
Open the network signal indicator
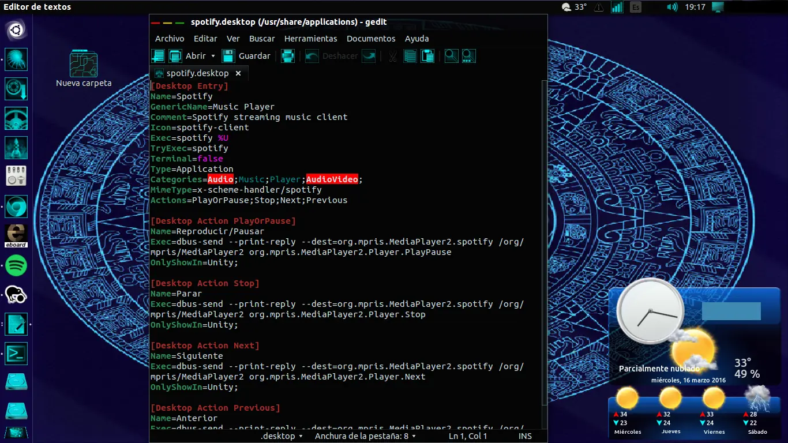(617, 7)
